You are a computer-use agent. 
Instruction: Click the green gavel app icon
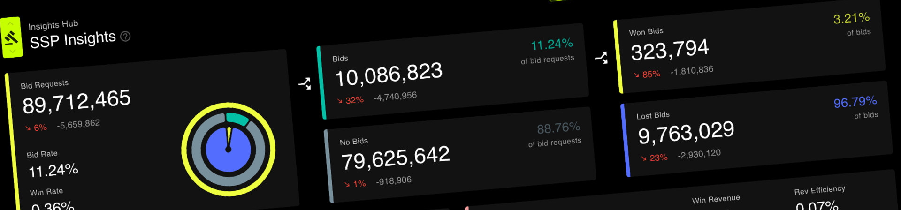[x=11, y=37]
